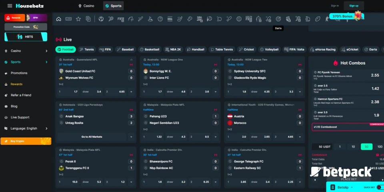Viewport: 384px width, 192px height.
Task: Switch to the Casino tab in the header
Action: coord(86,6)
